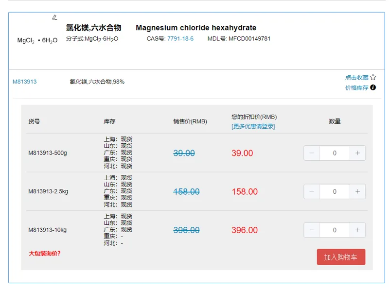Click red discount price 39.00

[242, 153]
